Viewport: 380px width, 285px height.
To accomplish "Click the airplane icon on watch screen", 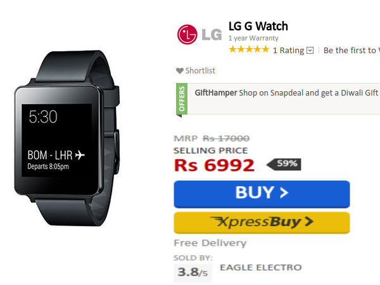I will coord(80,155).
